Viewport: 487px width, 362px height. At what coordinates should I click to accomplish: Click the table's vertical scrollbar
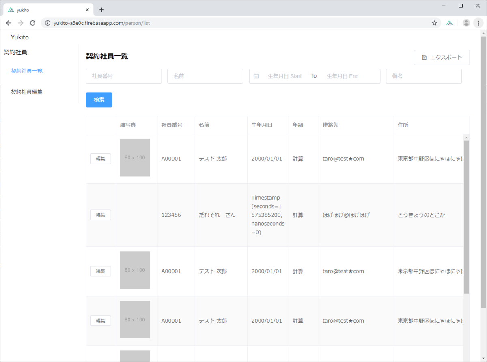pos(466,217)
